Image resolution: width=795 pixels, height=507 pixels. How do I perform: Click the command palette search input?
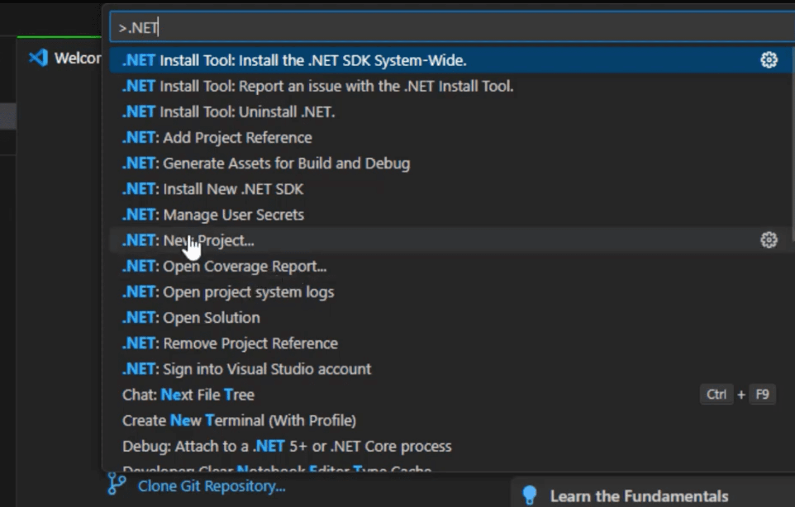[x=394, y=28]
